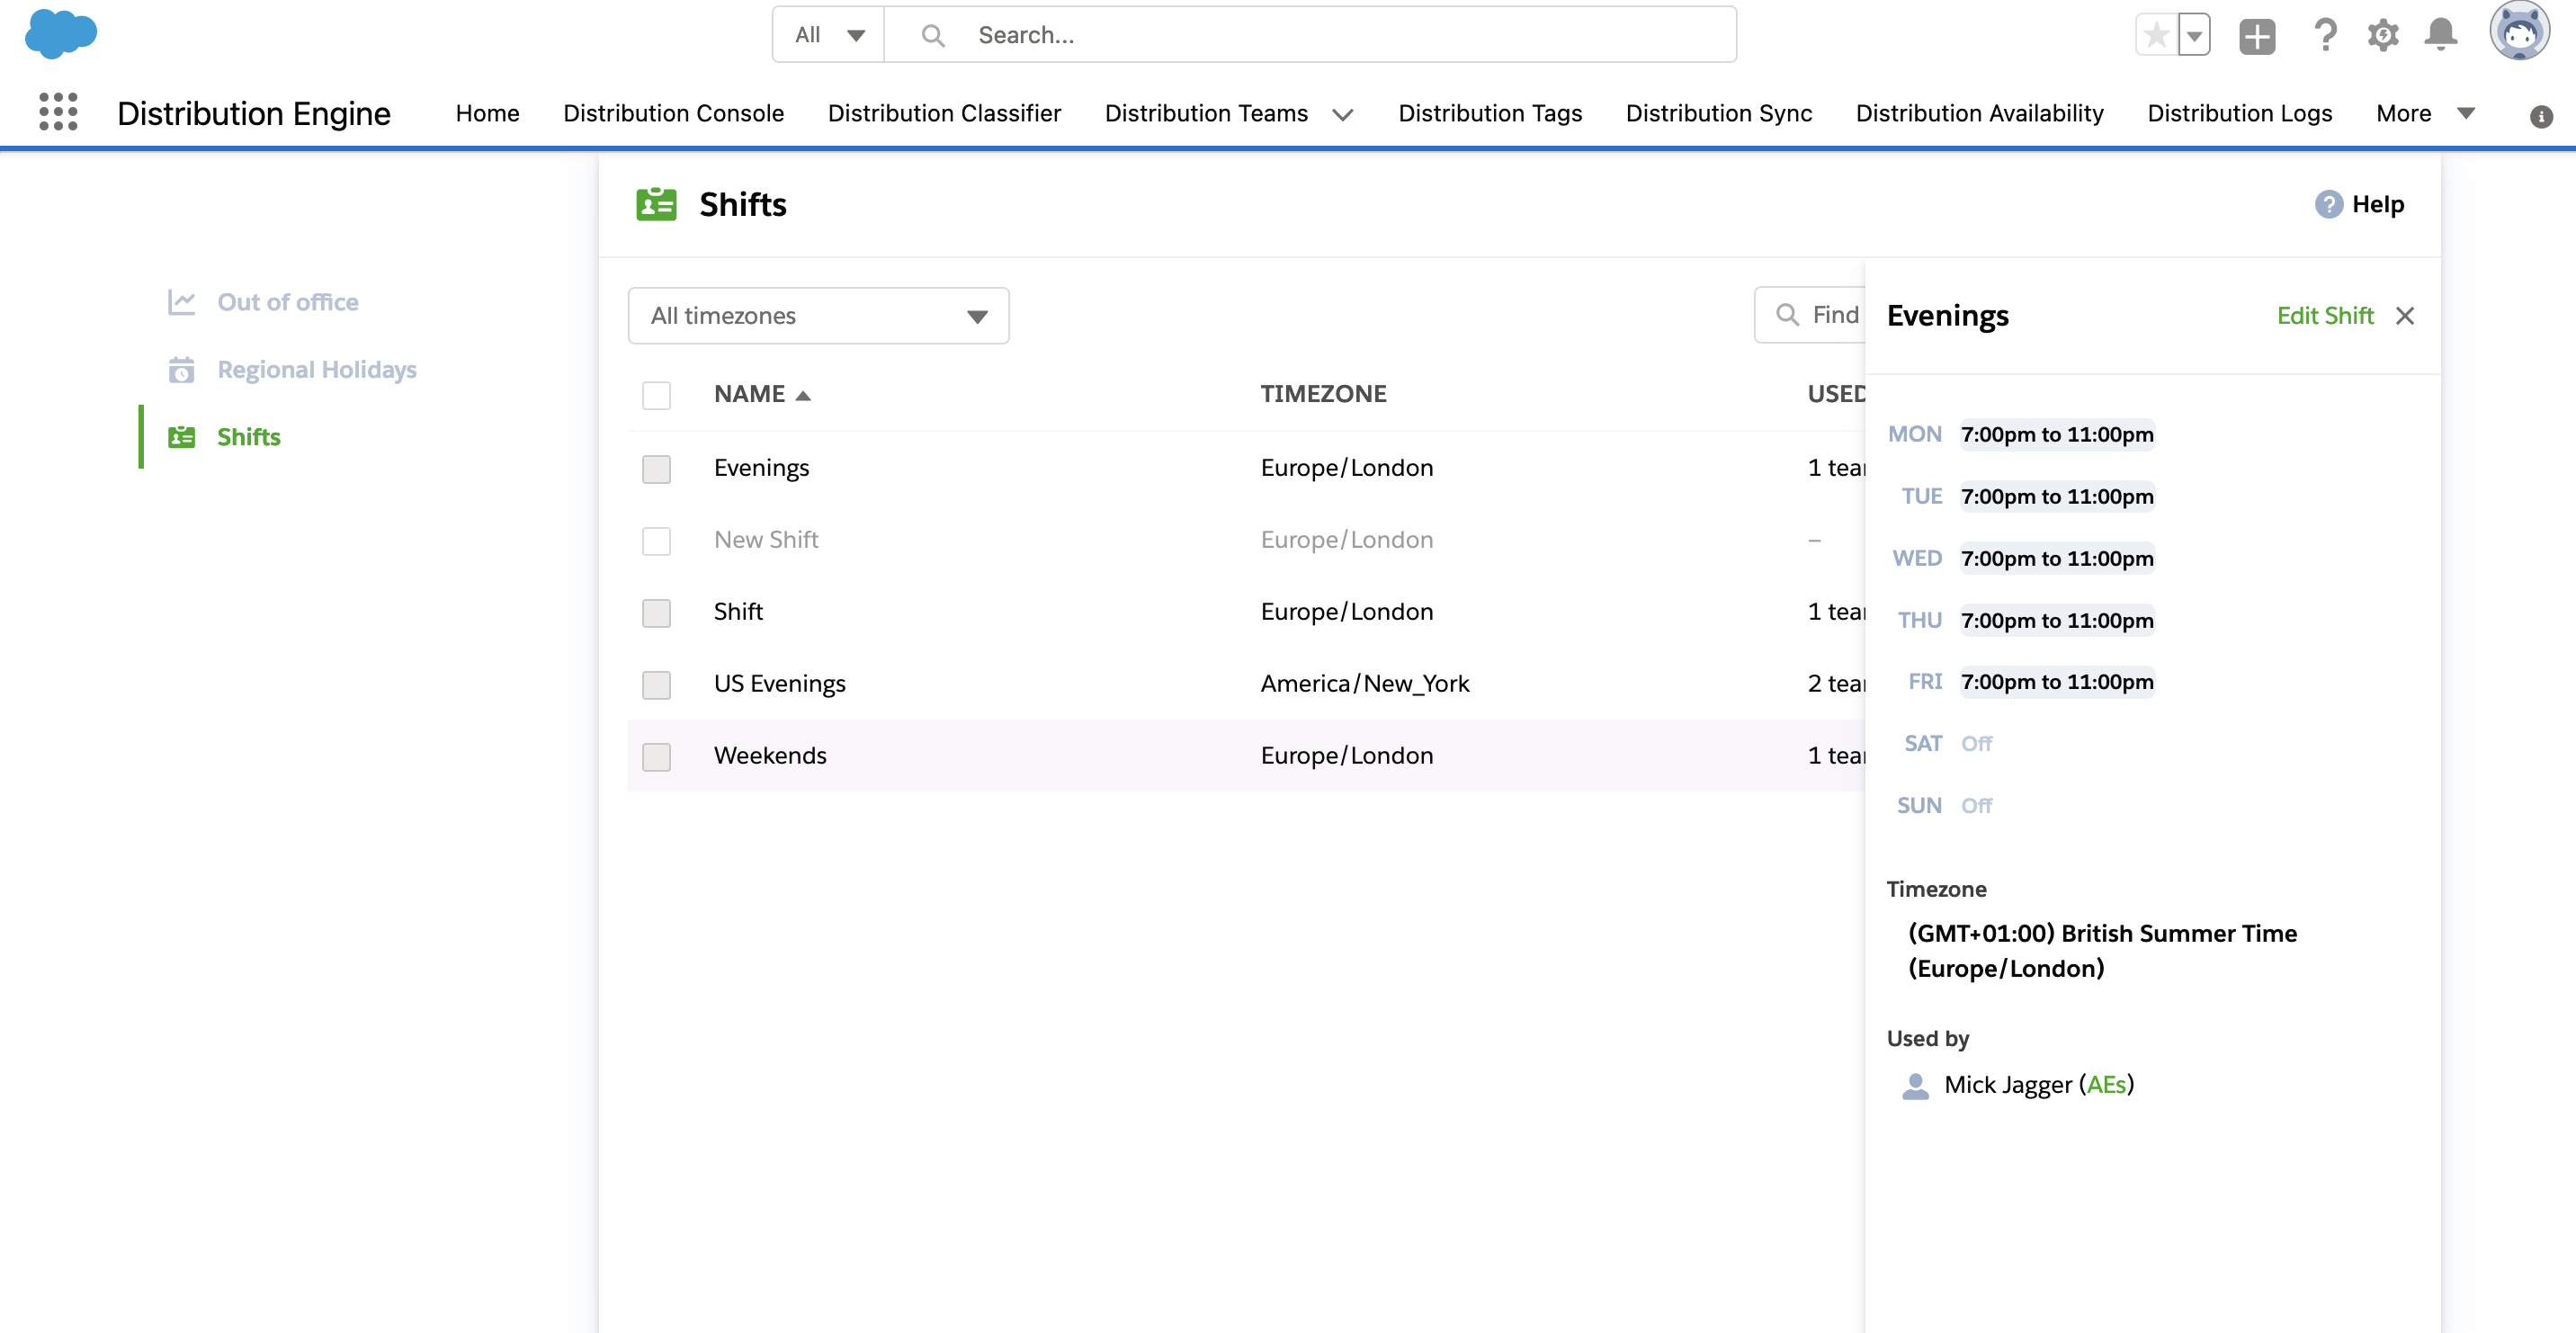Viewport: 2576px width, 1333px height.
Task: Check the New Shift row checkbox
Action: (656, 541)
